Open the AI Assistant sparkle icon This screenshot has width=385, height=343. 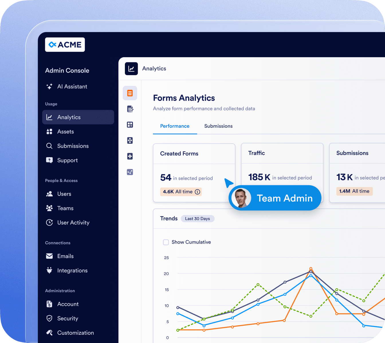49,87
